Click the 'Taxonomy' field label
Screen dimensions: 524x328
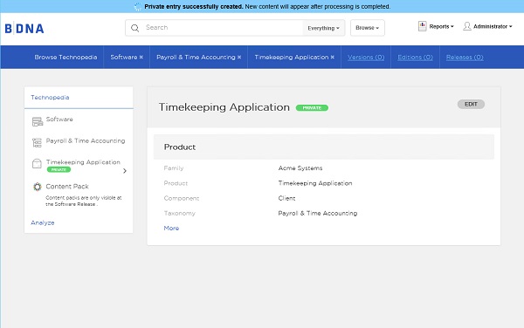pyautogui.click(x=179, y=213)
